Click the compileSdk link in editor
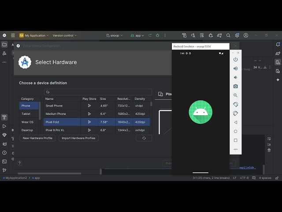282x212 pixels. 247,168
